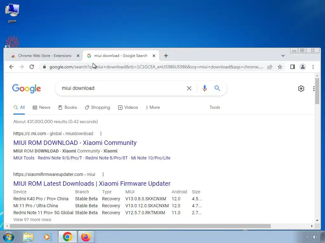Open Chrome three-dot menu
The image size is (325, 243).
313,67
